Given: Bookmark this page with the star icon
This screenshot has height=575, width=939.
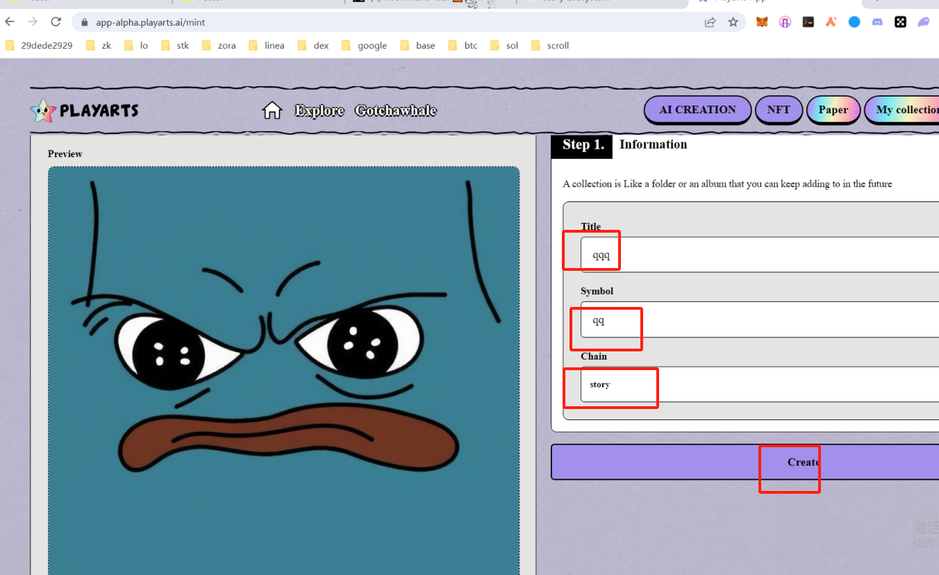Looking at the screenshot, I should pyautogui.click(x=733, y=22).
